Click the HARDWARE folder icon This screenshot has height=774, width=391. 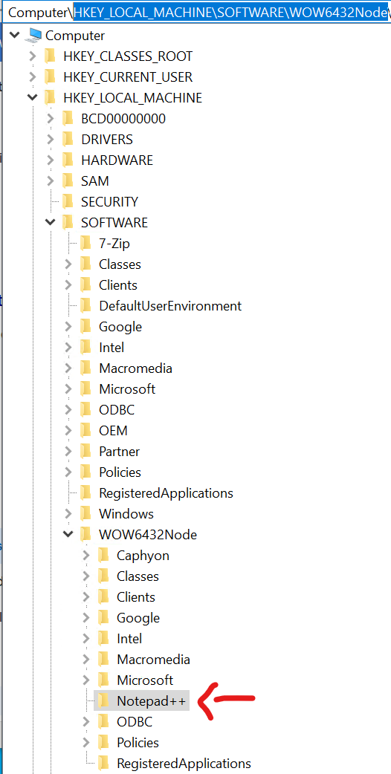click(x=68, y=160)
